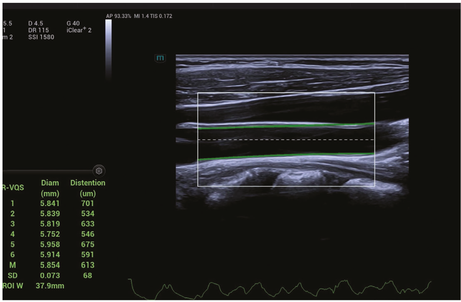Click the R-VQS label
The width and height of the screenshot is (461, 302).
pos(13,188)
